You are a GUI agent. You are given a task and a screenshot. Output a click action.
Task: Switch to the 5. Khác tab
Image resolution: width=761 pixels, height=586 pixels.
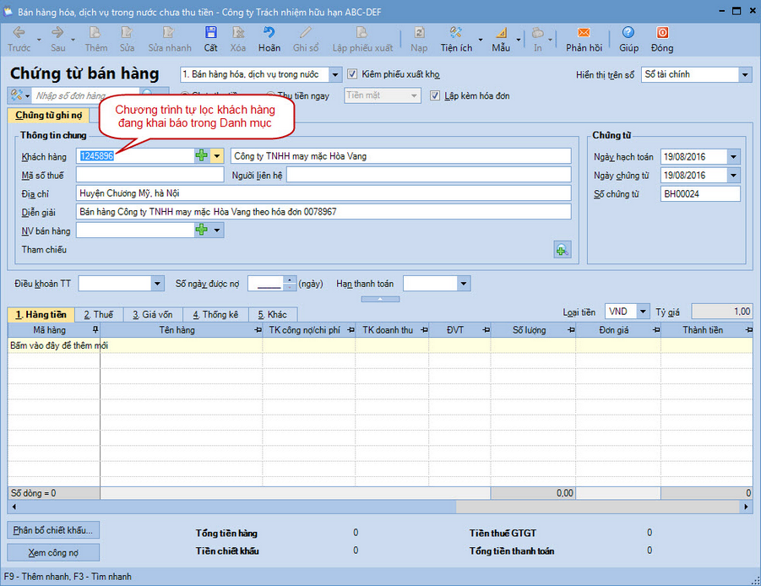pos(272,315)
